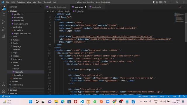
Task: Show hidden icons in system tray
Action: pyautogui.click(x=141, y=101)
